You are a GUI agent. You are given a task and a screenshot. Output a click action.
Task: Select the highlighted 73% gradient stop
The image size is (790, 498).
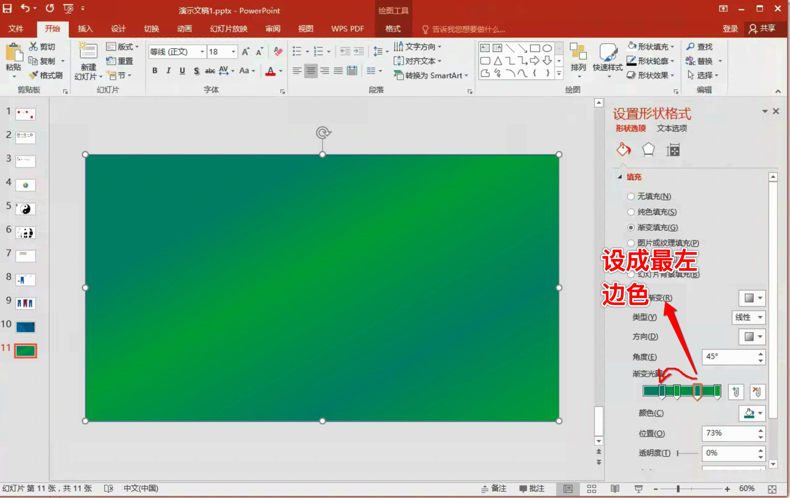pos(697,392)
